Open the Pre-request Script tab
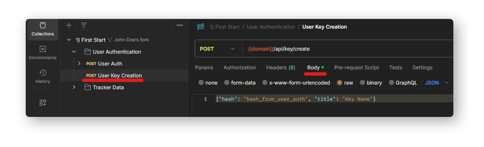The image size is (484, 147). tap(357, 68)
